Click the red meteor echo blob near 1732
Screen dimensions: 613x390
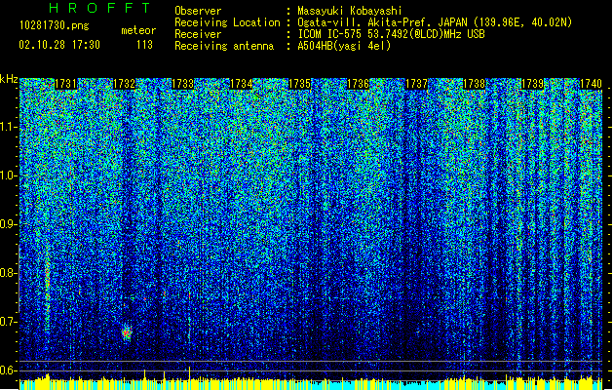[x=127, y=332]
